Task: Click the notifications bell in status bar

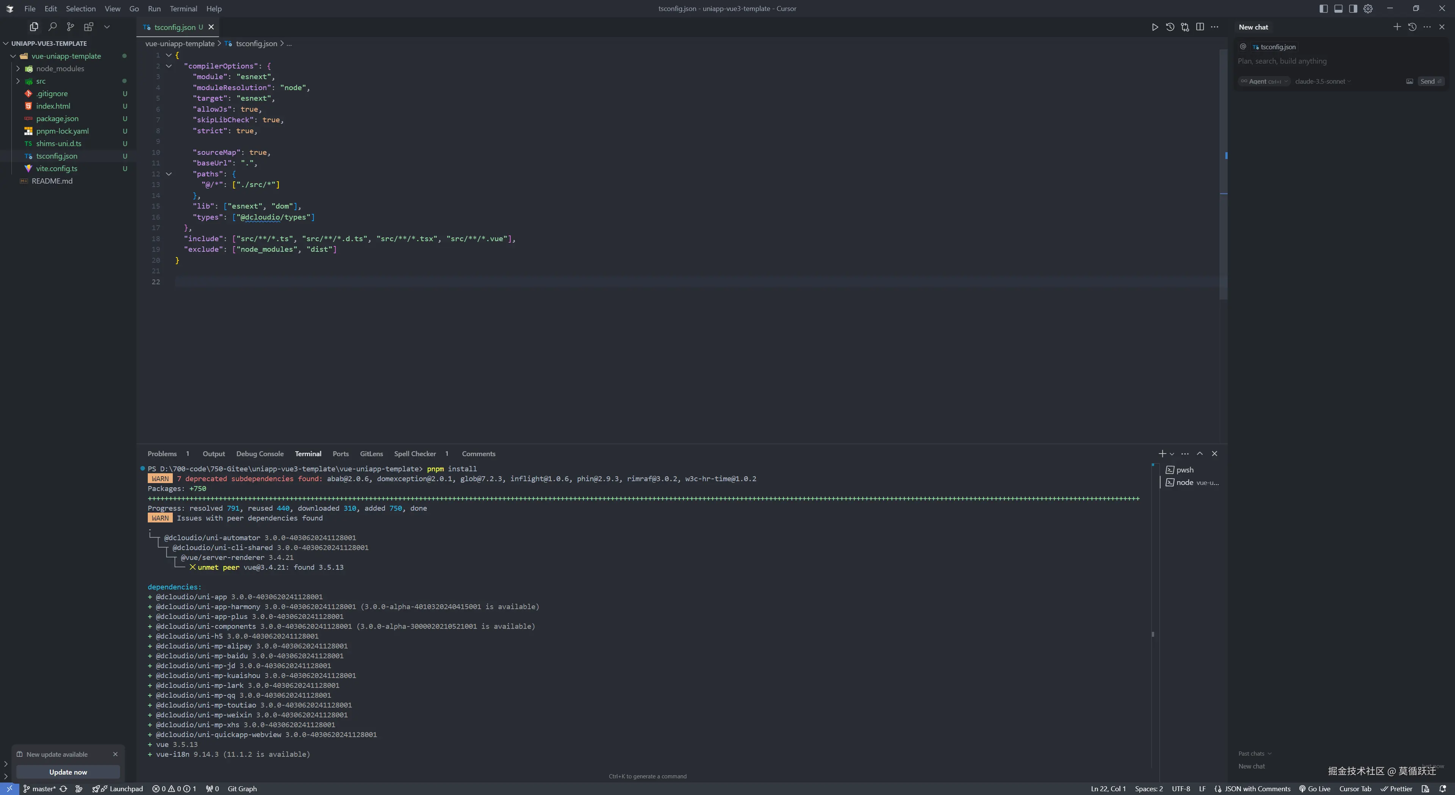Action: click(1442, 789)
